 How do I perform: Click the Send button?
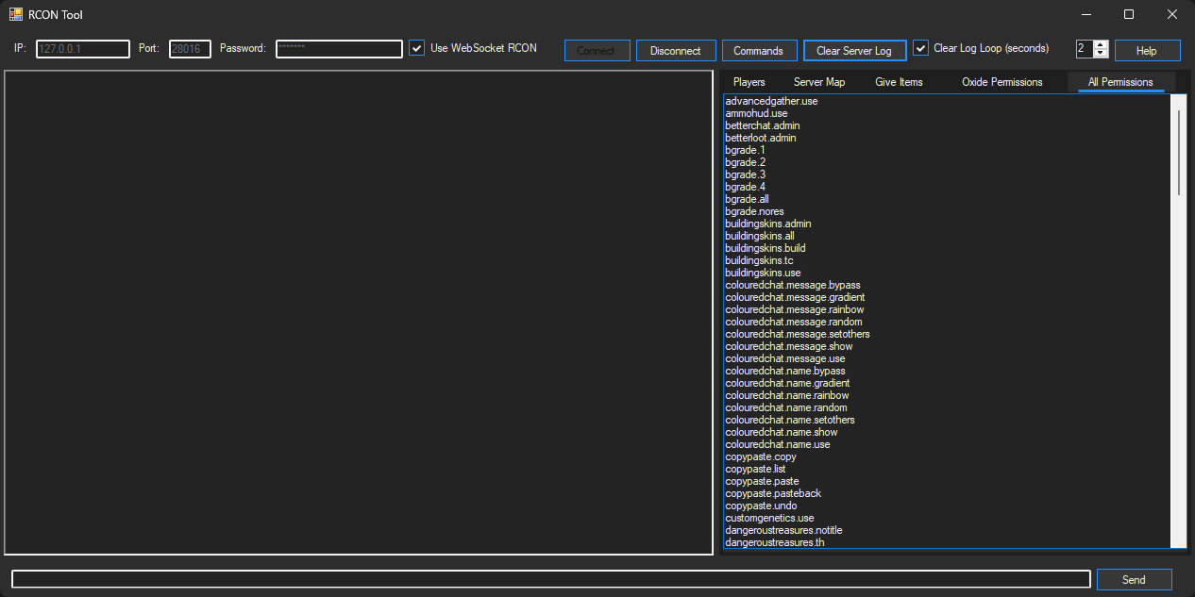pos(1134,579)
